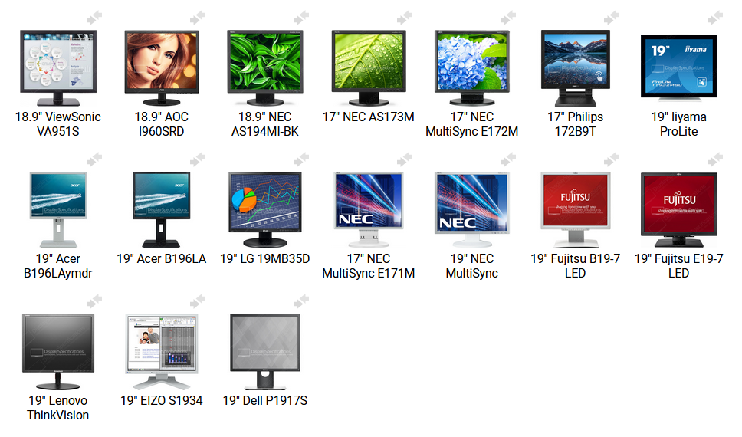Pin the 17" NEC AS173M monitor
The image size is (742, 437).
[x=405, y=18]
